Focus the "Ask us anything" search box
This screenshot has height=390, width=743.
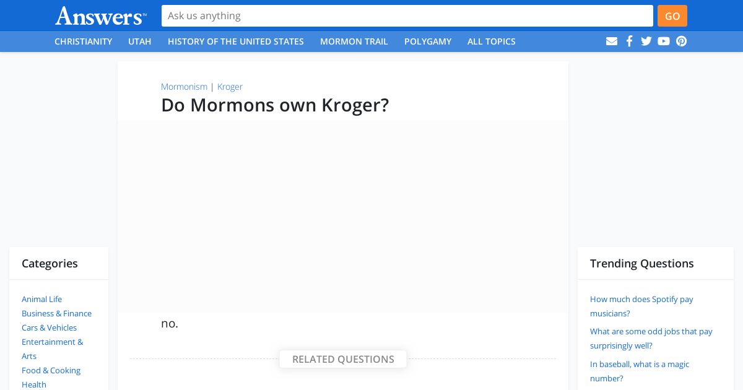coord(407,16)
